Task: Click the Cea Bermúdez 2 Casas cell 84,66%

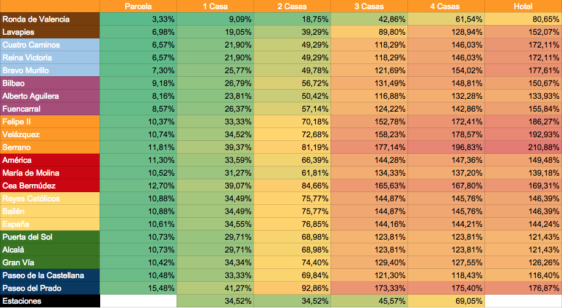Action: [x=293, y=185]
